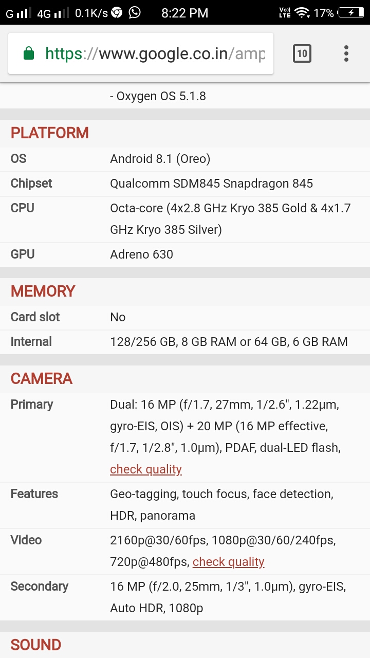The height and width of the screenshot is (658, 370).
Task: Tap the CAMERA section heading
Action: click(x=42, y=379)
